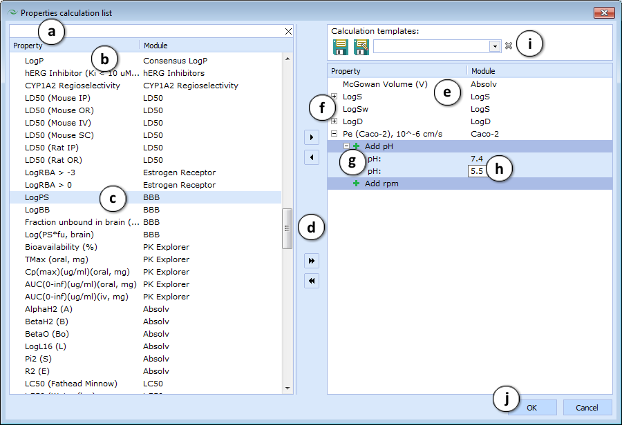Select LD50 (Rat IP) row
The height and width of the screenshot is (425, 622).
pyautogui.click(x=146, y=148)
